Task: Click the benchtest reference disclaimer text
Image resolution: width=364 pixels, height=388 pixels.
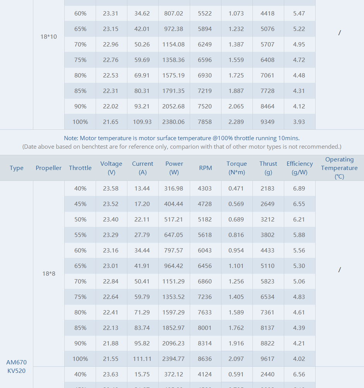Action: (x=182, y=147)
